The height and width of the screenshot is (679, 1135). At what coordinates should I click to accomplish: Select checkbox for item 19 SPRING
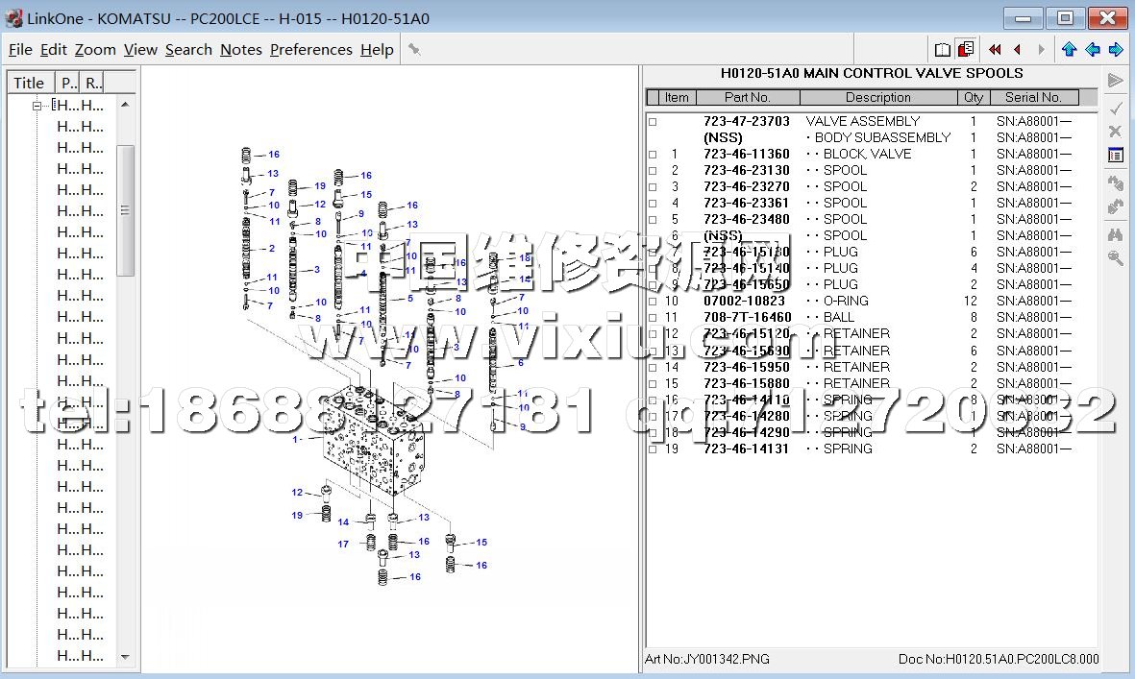tap(653, 449)
